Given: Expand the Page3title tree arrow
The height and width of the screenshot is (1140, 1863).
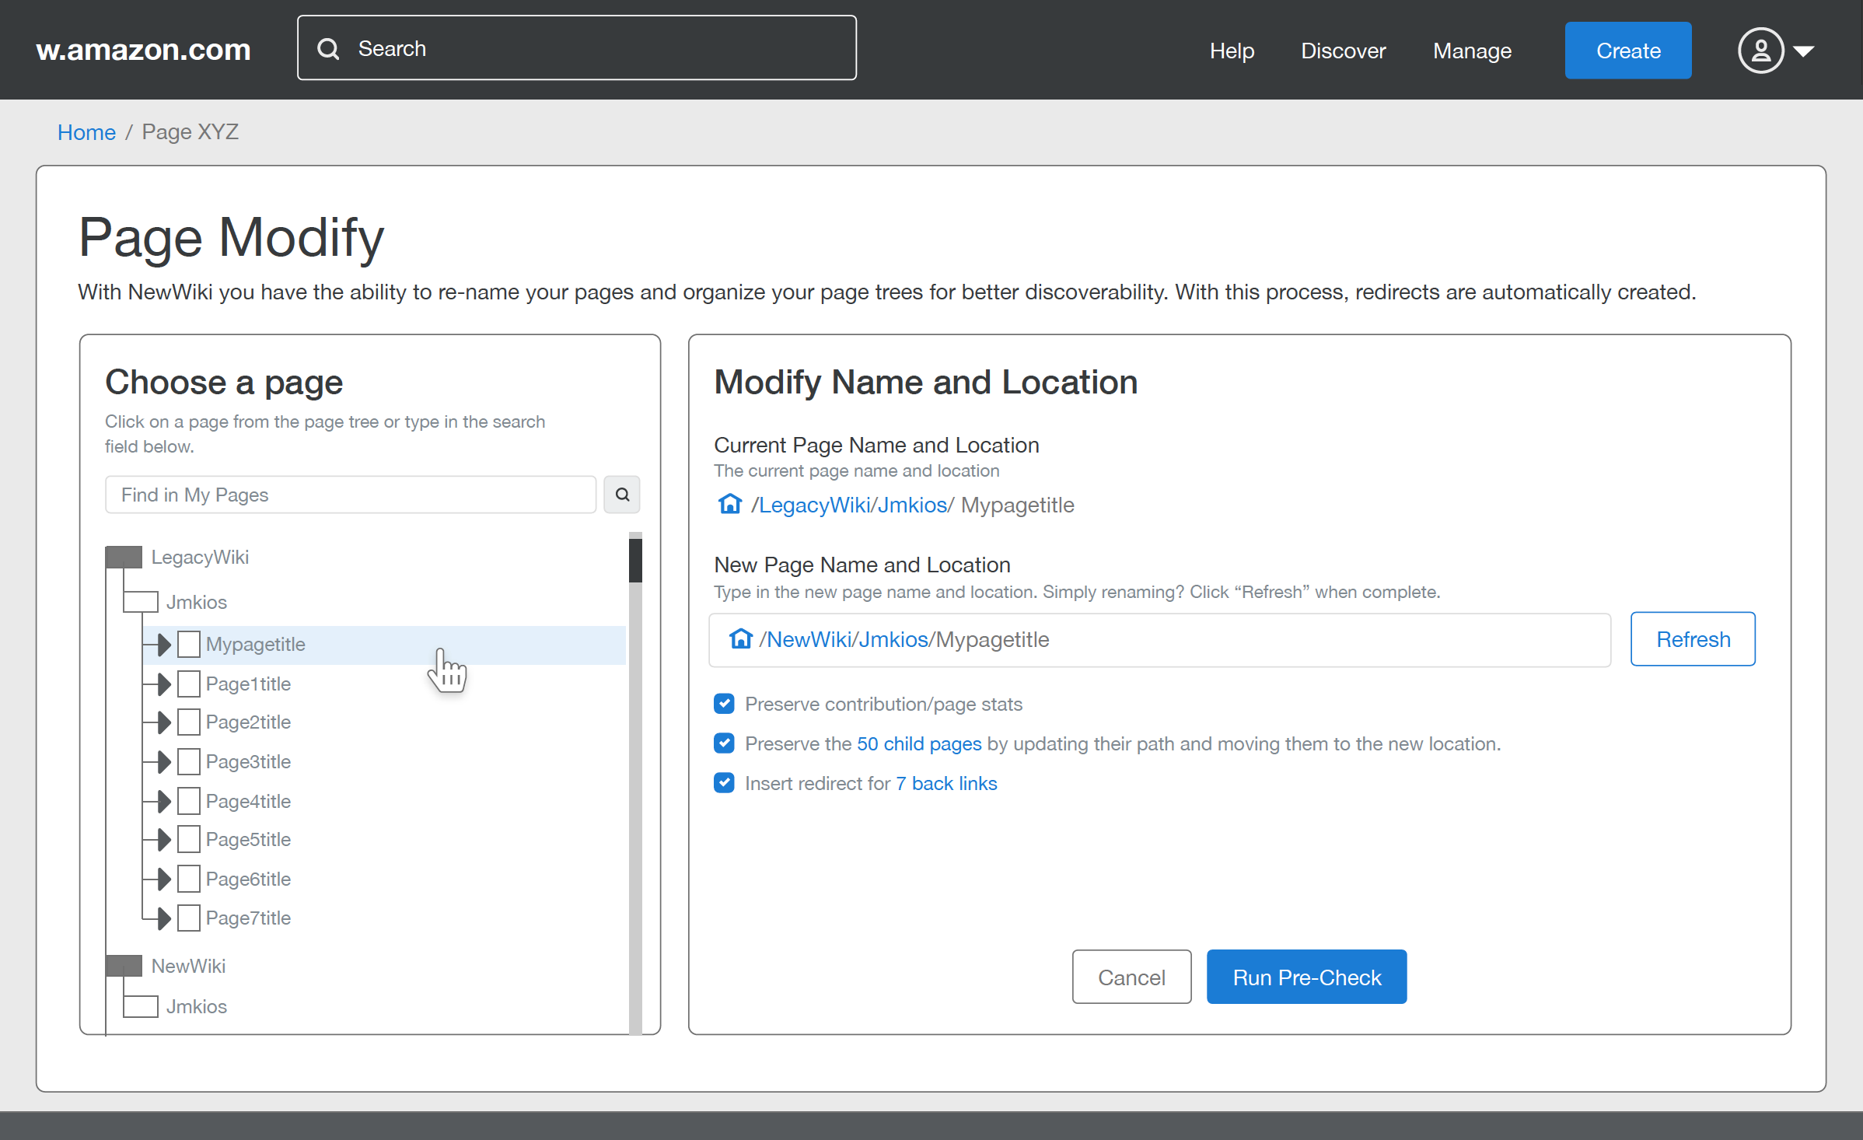Looking at the screenshot, I should pos(163,762).
